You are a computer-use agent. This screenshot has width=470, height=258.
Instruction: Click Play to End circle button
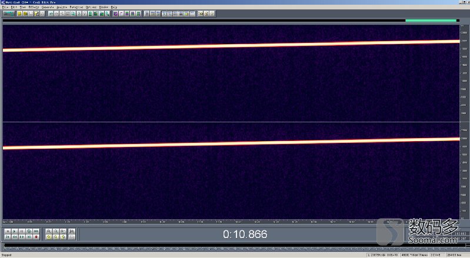coord(29,232)
